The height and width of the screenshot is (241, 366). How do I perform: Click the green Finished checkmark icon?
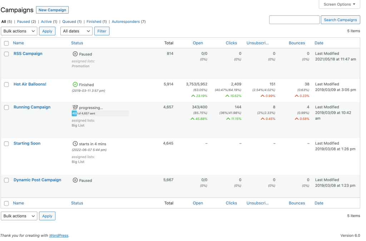[75, 85]
